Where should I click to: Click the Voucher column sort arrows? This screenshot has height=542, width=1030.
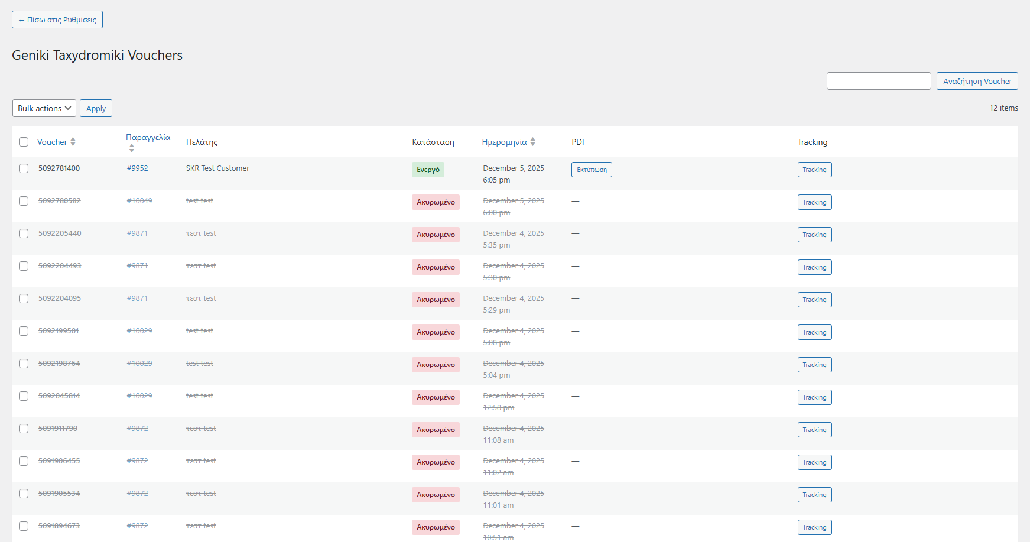[73, 142]
